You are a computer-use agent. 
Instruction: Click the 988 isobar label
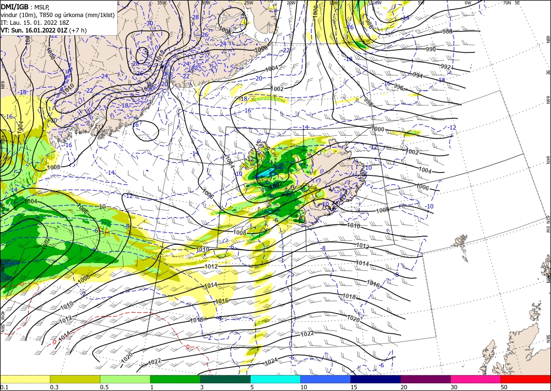coord(447,31)
